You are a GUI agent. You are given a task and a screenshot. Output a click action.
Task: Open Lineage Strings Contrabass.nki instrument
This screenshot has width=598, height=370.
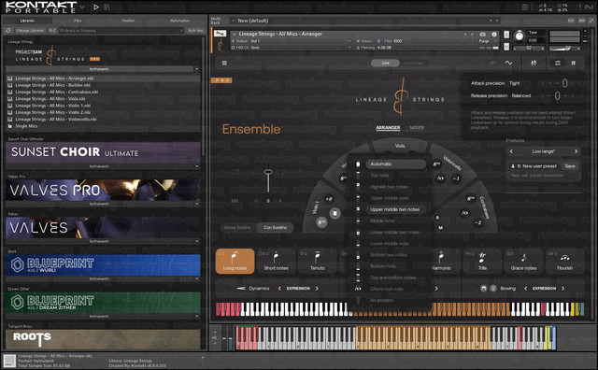click(x=56, y=92)
